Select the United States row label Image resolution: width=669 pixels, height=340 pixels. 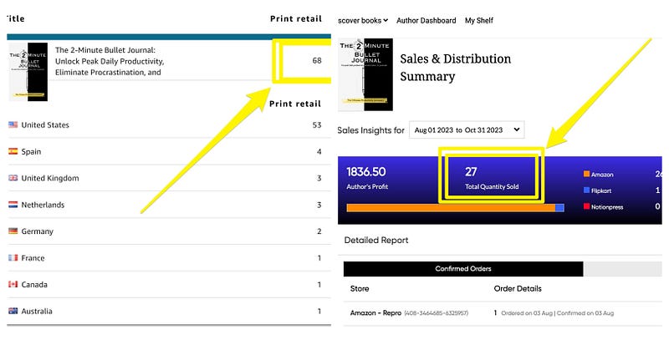(45, 124)
